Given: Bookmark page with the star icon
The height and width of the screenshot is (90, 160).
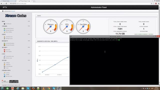Looking at the screenshot, I should pos(153,3).
